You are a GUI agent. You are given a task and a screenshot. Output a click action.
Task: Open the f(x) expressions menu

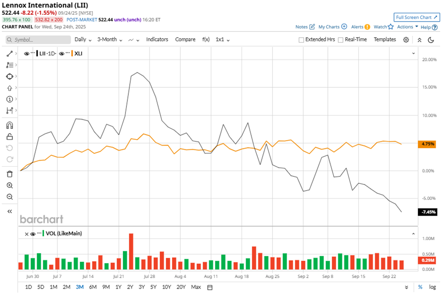(206, 40)
